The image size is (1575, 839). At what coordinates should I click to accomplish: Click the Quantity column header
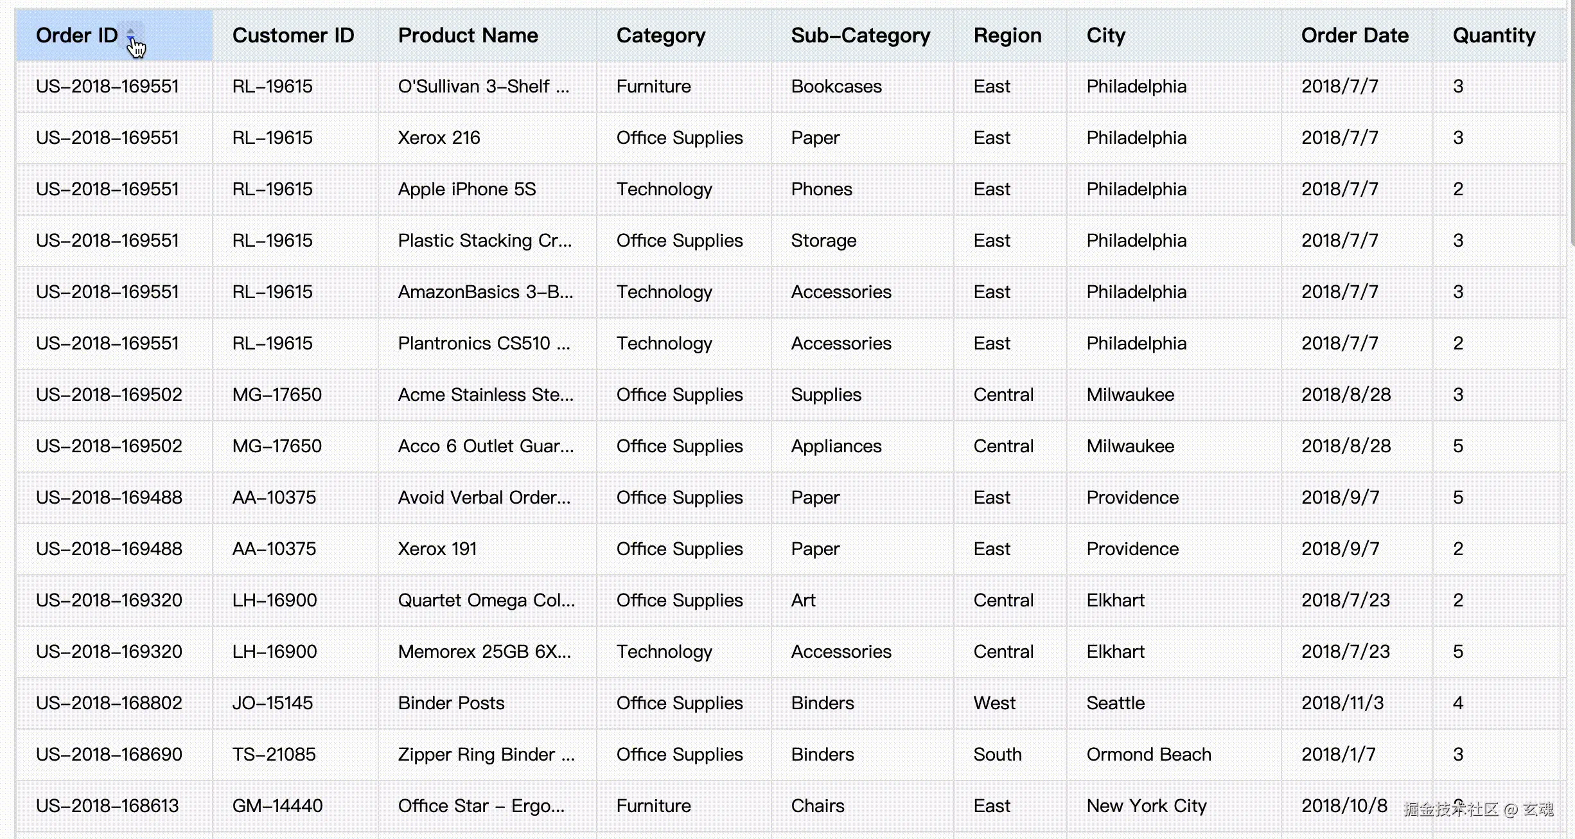tap(1493, 35)
